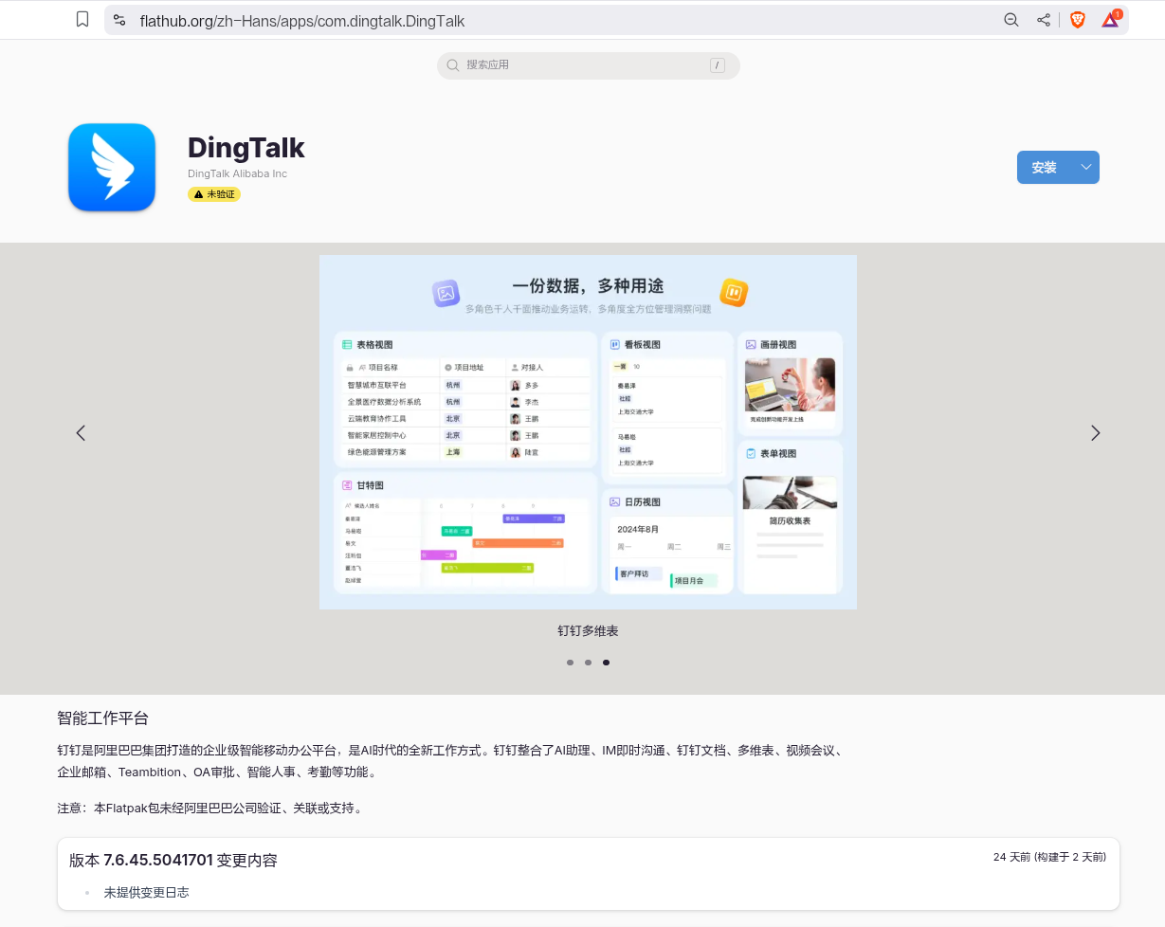Open Brave Rewards triangle icon
Viewport: 1165px width, 927px height.
pyautogui.click(x=1111, y=19)
